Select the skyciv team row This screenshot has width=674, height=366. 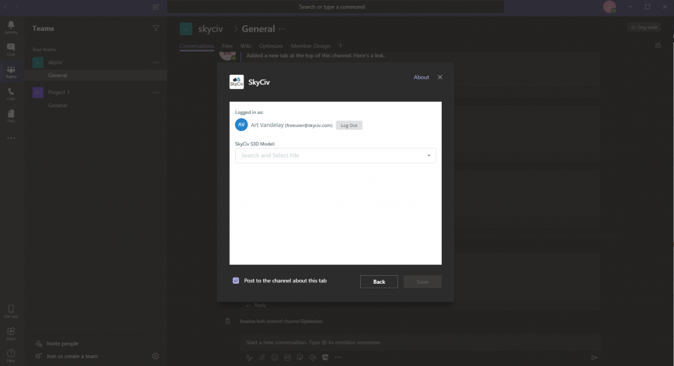coord(95,63)
